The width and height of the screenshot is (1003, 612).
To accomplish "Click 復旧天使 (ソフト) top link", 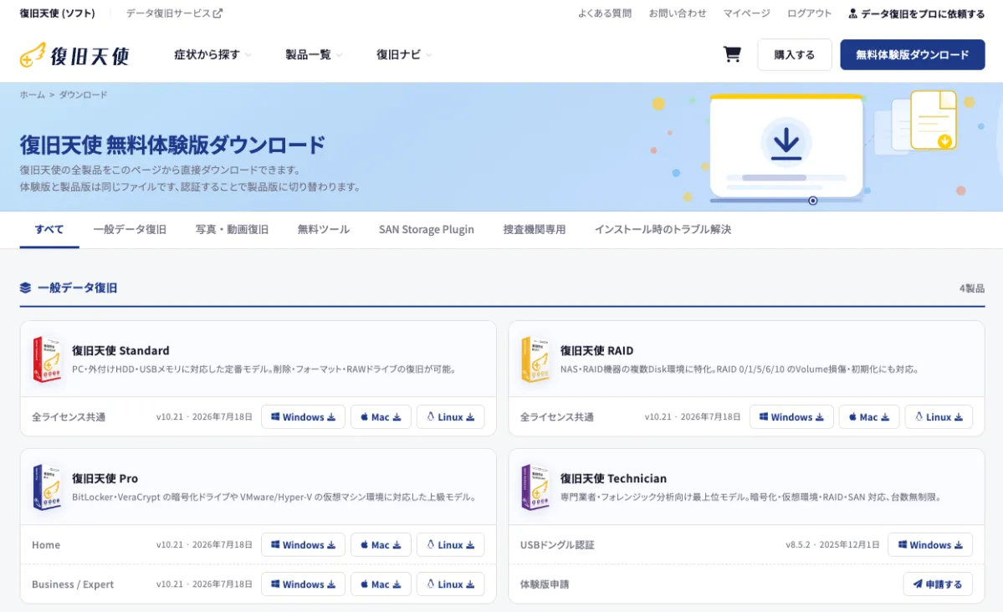I will pos(58,13).
